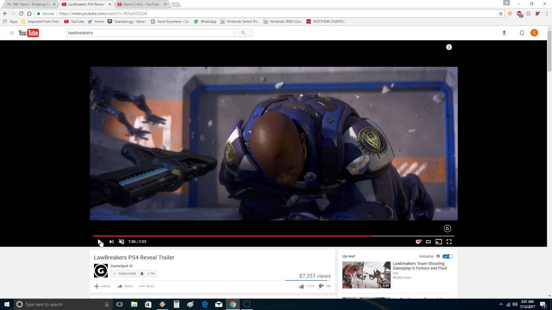552x310 pixels.
Task: Open the YouTube hamburger guide menu
Action: tap(12, 33)
